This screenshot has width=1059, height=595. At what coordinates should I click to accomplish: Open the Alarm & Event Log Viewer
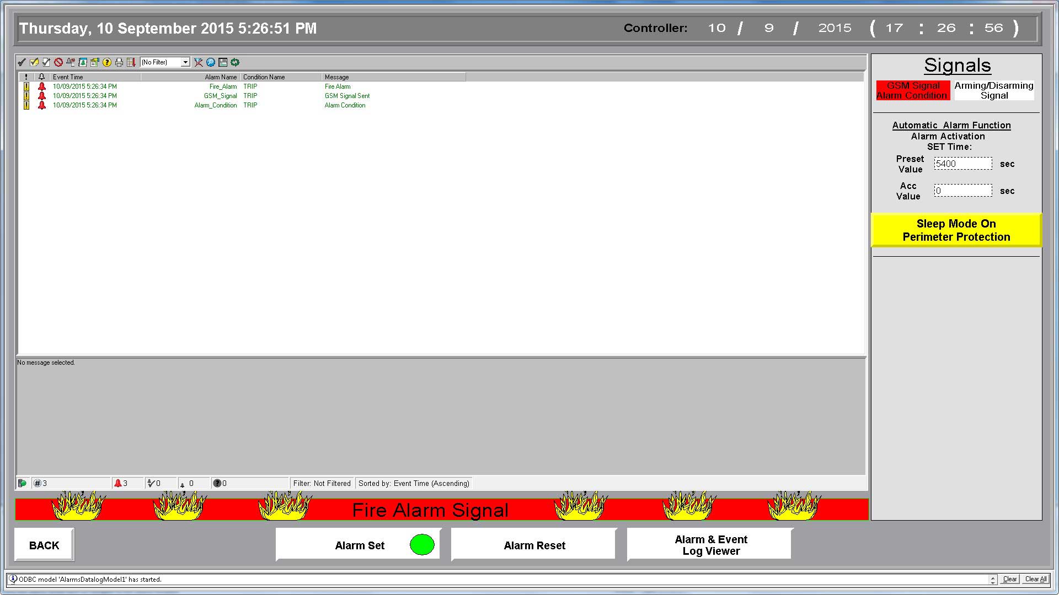(710, 545)
